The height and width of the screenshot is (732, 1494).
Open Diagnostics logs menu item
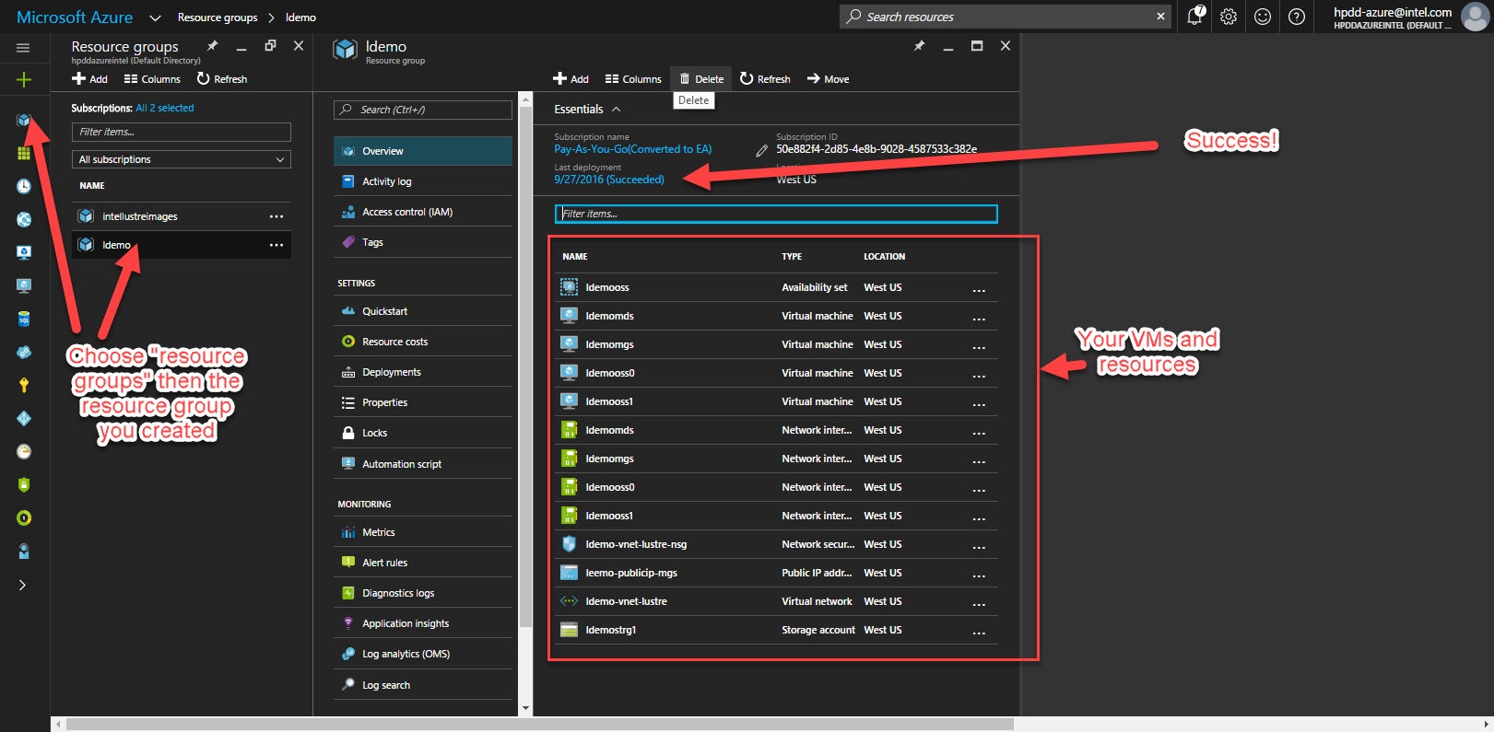point(423,593)
